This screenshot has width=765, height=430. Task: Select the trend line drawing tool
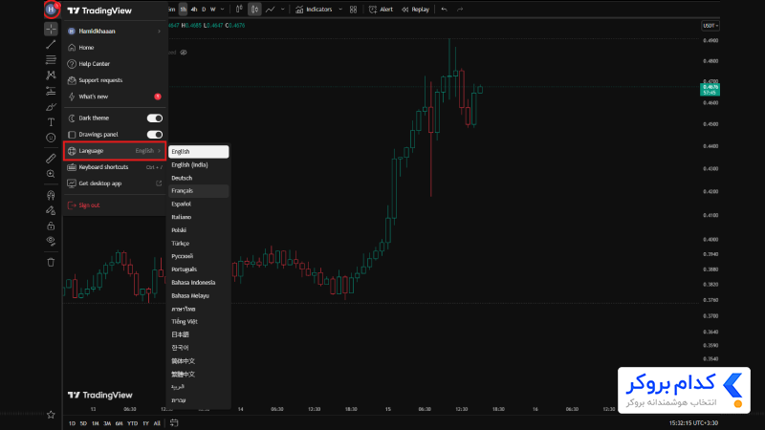click(x=51, y=45)
